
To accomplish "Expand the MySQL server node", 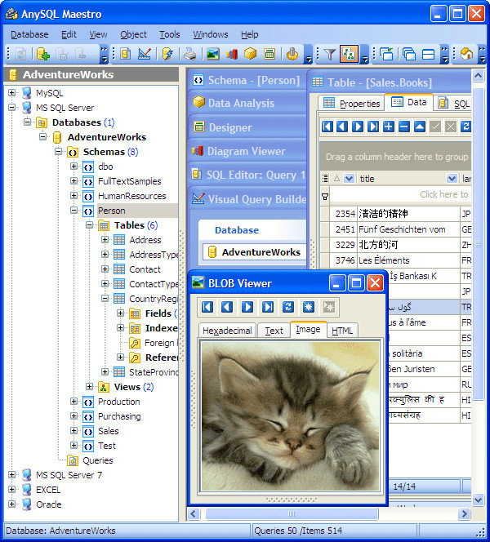I will 11,92.
